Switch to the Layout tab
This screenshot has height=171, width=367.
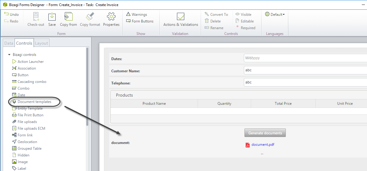[41, 43]
